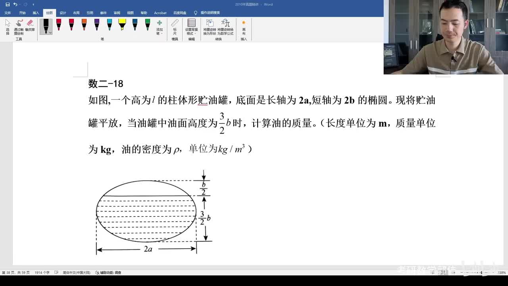Click the 数二-18 heading text

[x=106, y=84]
